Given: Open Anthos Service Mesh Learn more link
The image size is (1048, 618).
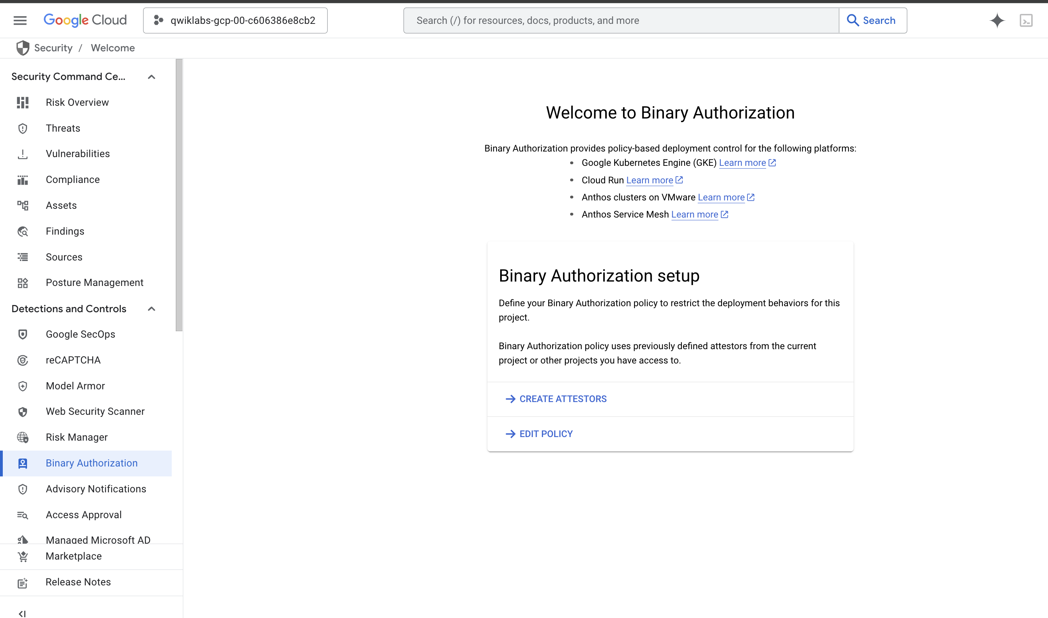Looking at the screenshot, I should point(699,214).
